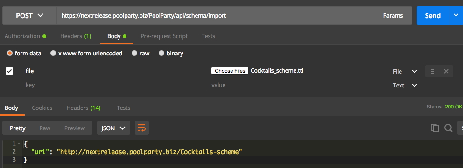The height and width of the screenshot is (168, 463).
Task: Choose x-www-form-urlencoded body type
Action: point(86,54)
